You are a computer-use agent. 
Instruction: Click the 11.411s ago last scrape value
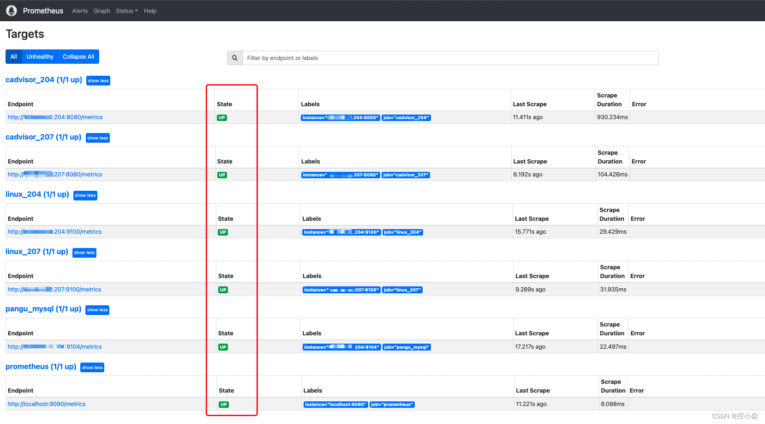[x=528, y=117]
